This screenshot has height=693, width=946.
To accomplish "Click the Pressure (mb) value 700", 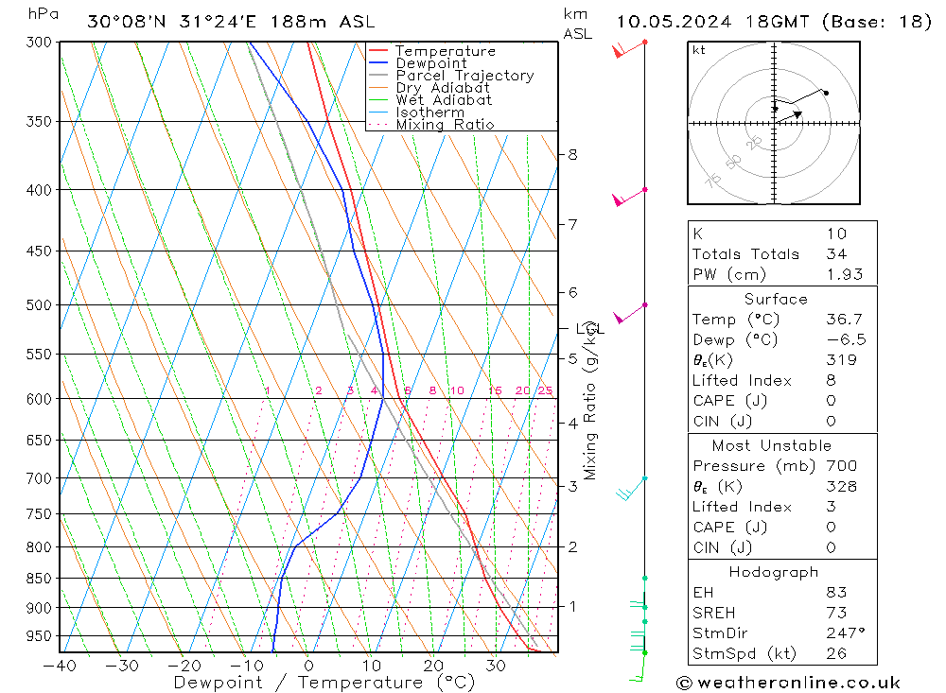I will click(x=842, y=465).
